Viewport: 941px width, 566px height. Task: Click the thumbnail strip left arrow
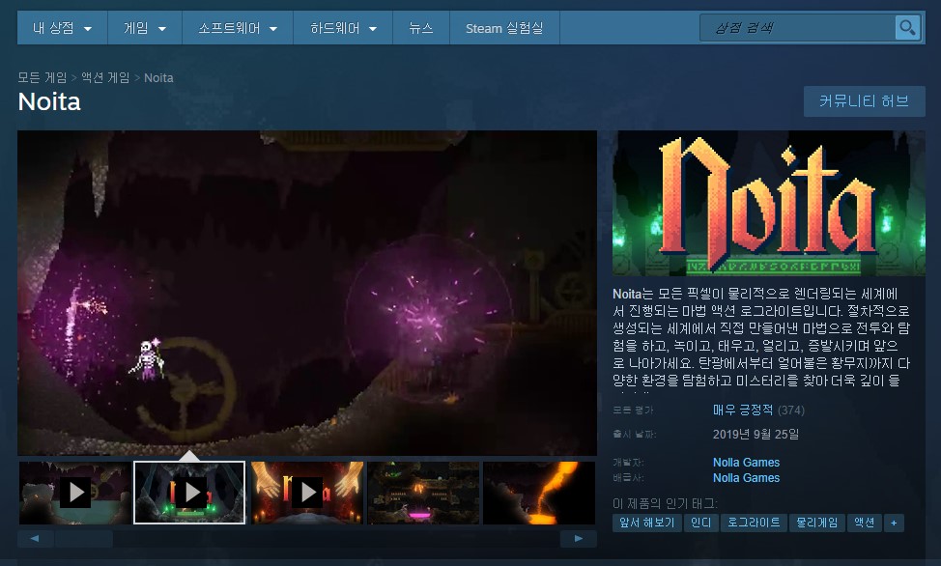36,538
